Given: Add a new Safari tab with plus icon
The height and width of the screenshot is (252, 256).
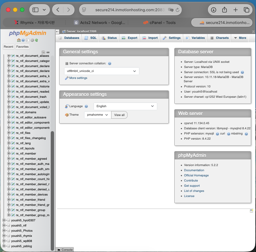Looking at the screenshot, I should click(x=235, y=10).
